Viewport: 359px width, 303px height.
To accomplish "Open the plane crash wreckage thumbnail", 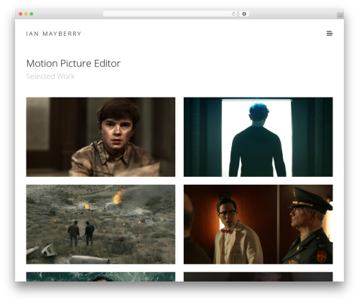I will 101,224.
